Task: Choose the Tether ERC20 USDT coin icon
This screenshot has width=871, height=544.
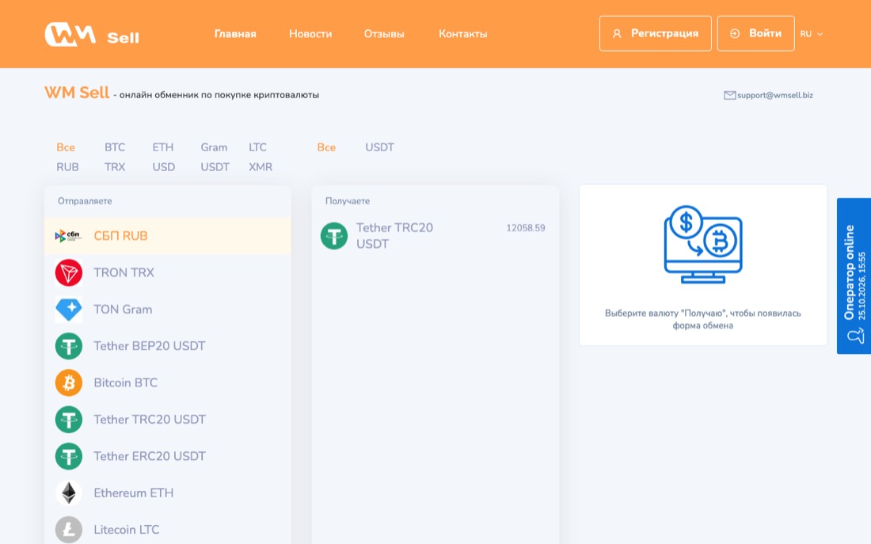Action: [69, 456]
